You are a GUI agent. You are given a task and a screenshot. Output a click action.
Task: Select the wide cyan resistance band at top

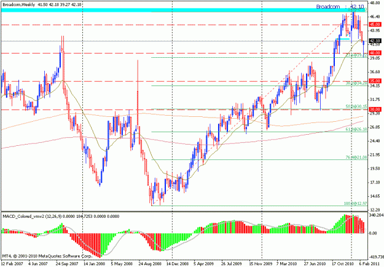click(x=184, y=10)
